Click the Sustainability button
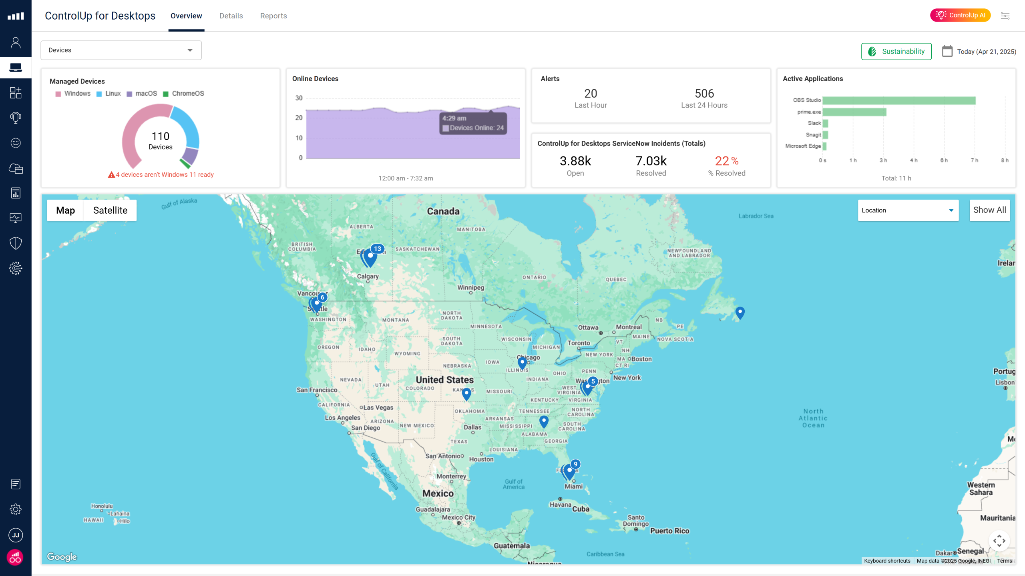Image resolution: width=1025 pixels, height=576 pixels. (x=896, y=52)
